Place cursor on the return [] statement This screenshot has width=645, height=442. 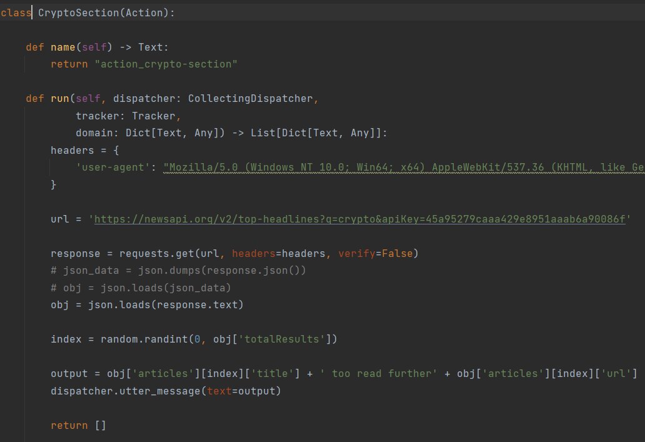coord(78,425)
